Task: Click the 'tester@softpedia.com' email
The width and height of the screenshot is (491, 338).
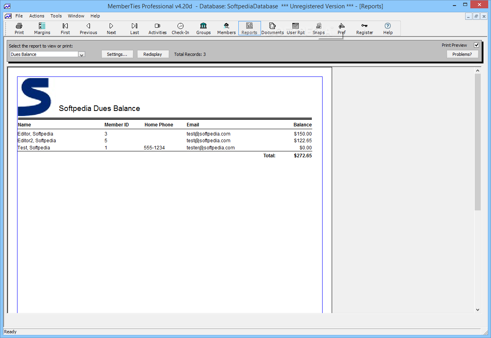Action: point(211,148)
